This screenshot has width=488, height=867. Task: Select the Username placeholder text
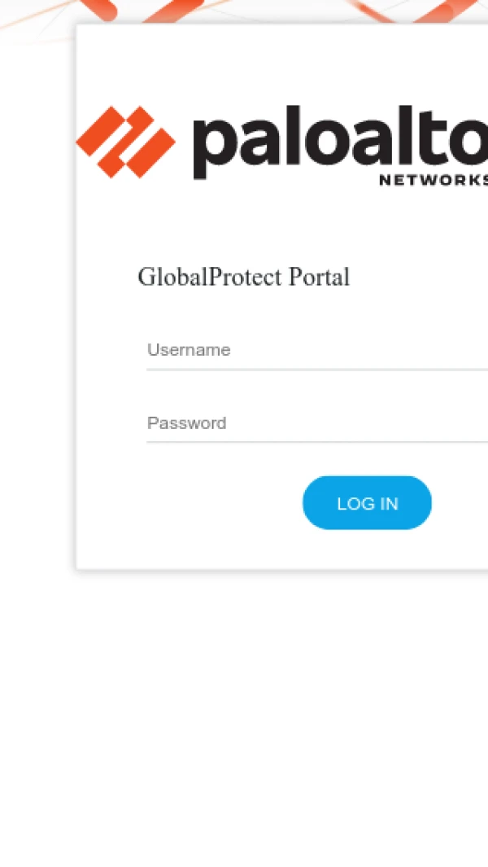coord(189,350)
